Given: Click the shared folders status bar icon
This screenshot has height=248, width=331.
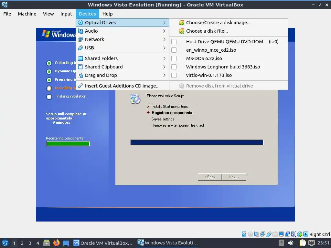Looking at the screenshot, I should 275,234.
